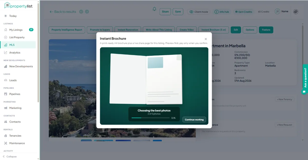Screen dimensions: 308x160
Task: Click Promote to buyers
Action: pyautogui.click(x=100, y=30)
